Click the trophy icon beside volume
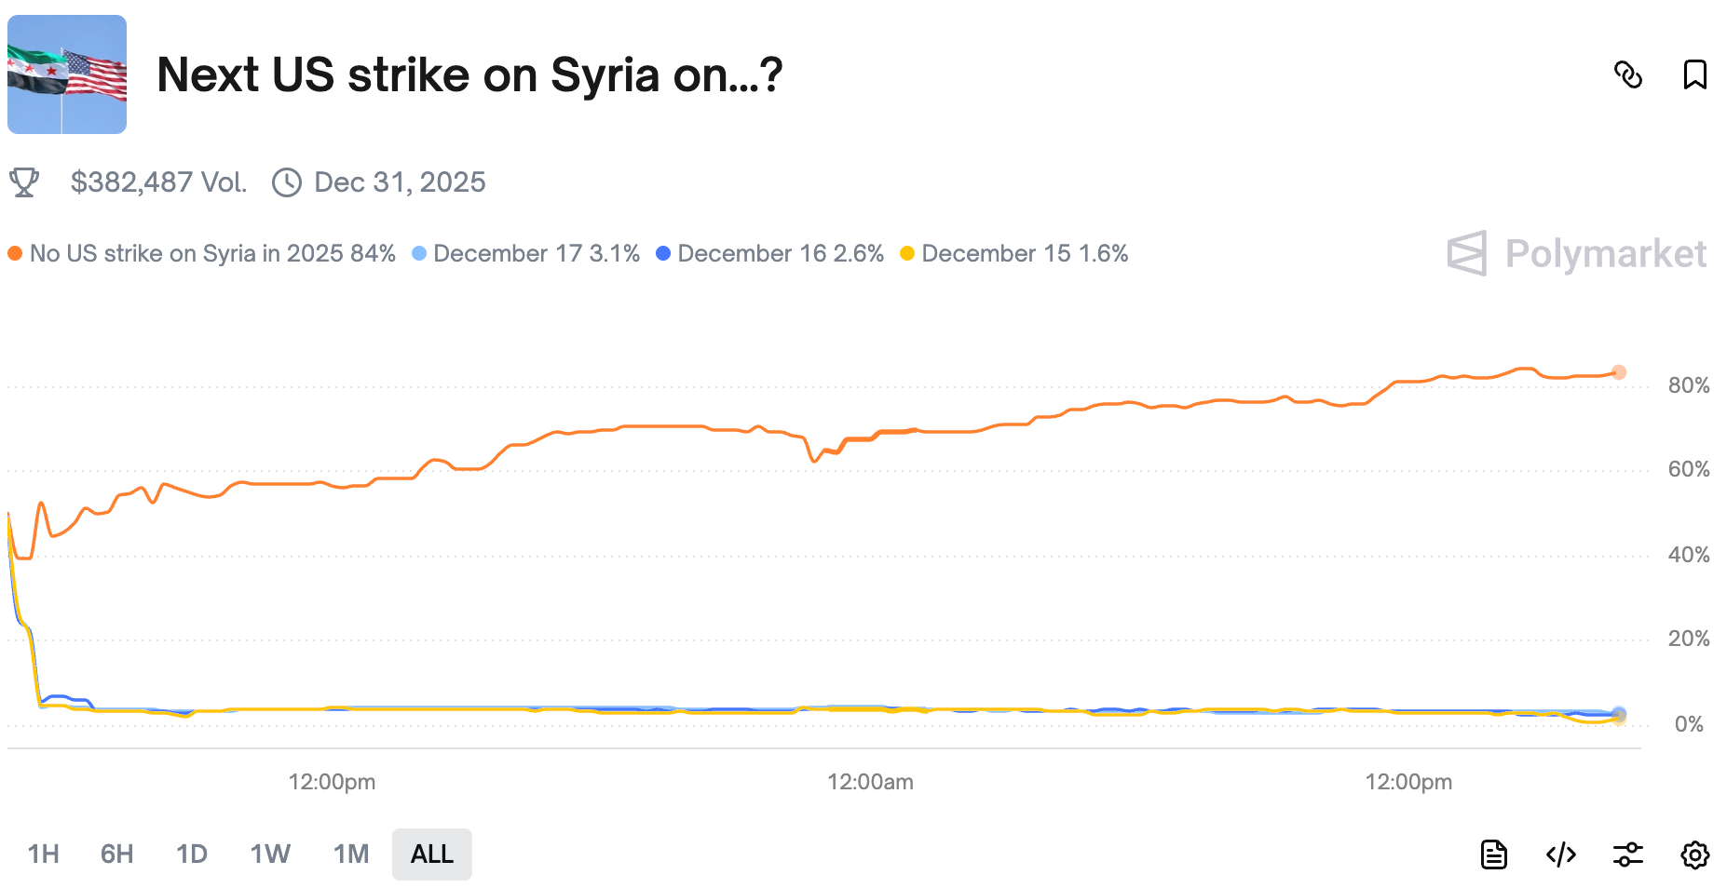This screenshot has height=888, width=1727. coord(24,182)
